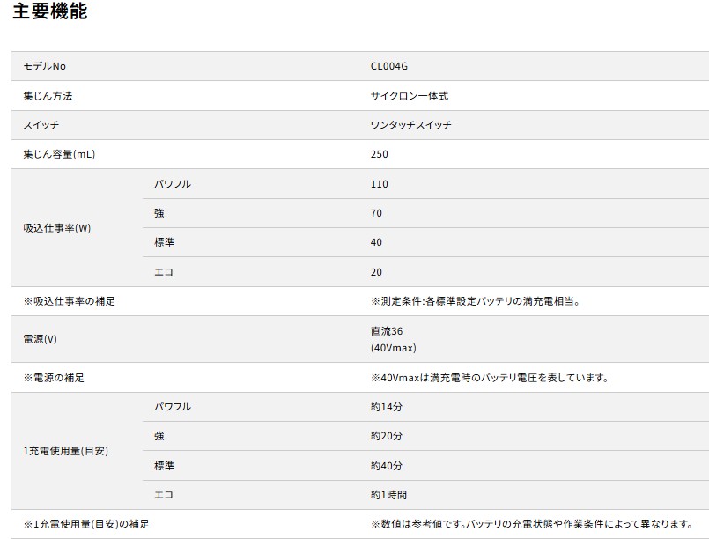Viewport: 709px width, 539px height.
Task: Click the 40Vmax battery voltage explanation
Action: (x=490, y=378)
